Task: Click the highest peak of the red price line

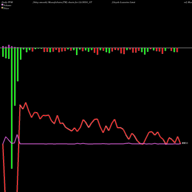Action: (26, 103)
